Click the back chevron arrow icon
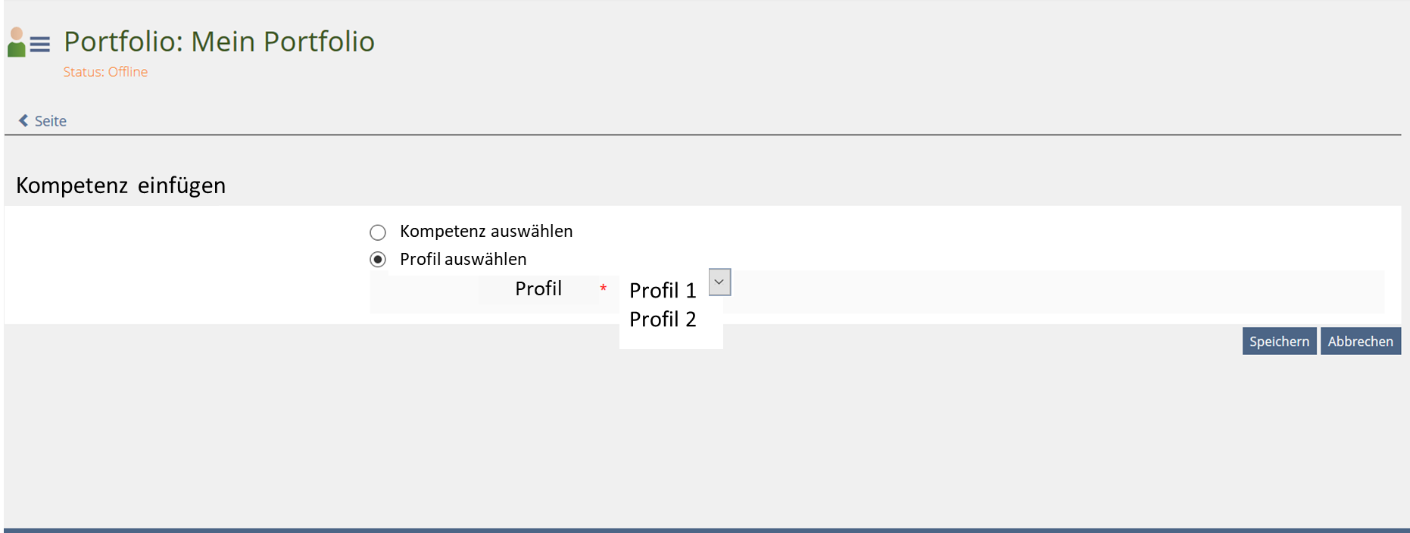 coord(23,120)
